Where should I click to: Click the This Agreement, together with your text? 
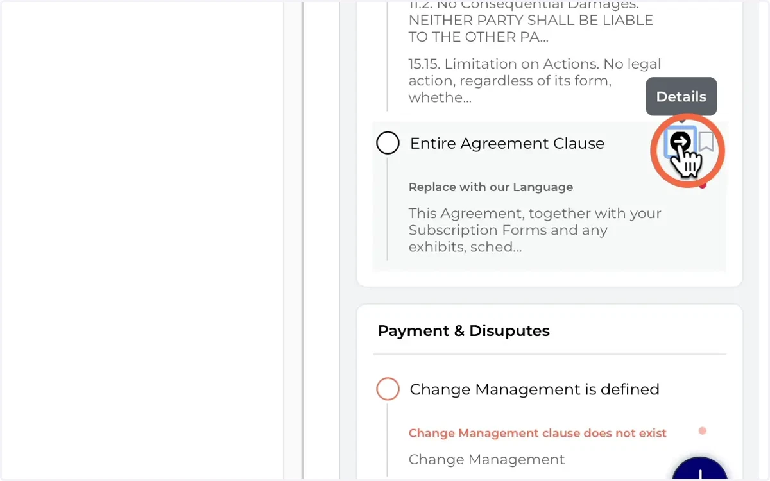[x=535, y=230]
